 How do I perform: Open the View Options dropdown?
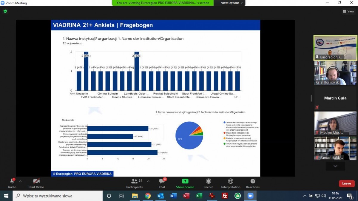tap(232, 3)
